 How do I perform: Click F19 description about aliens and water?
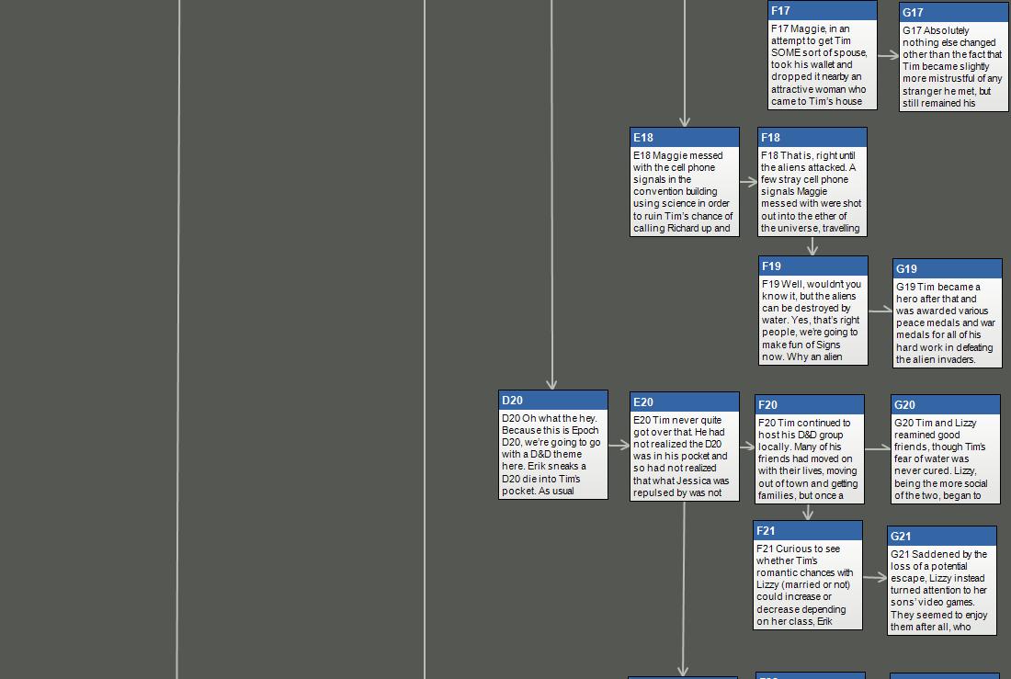pyautogui.click(x=812, y=320)
